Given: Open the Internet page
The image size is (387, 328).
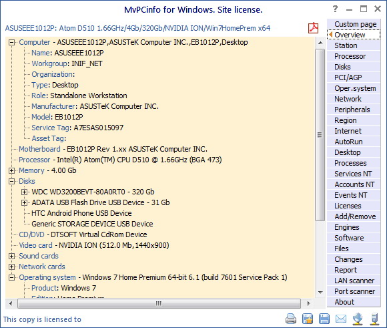Looking at the screenshot, I should (354, 131).
